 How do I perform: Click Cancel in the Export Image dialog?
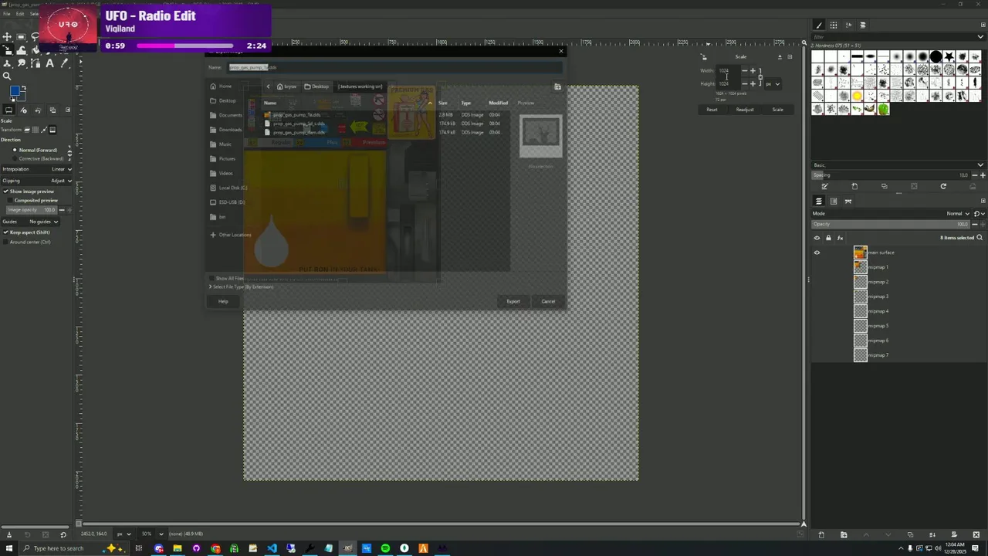(548, 301)
